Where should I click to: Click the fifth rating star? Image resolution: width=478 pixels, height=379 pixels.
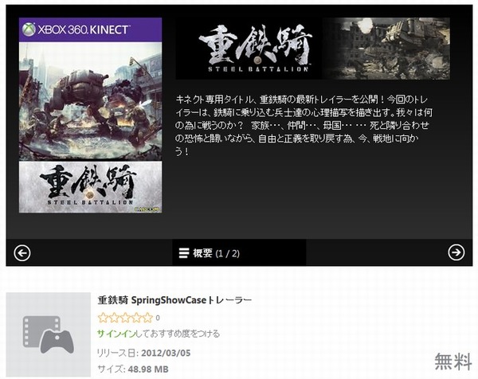coord(147,318)
